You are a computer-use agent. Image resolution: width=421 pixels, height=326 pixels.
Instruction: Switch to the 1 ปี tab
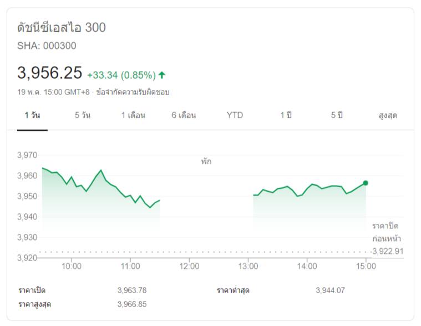click(286, 116)
